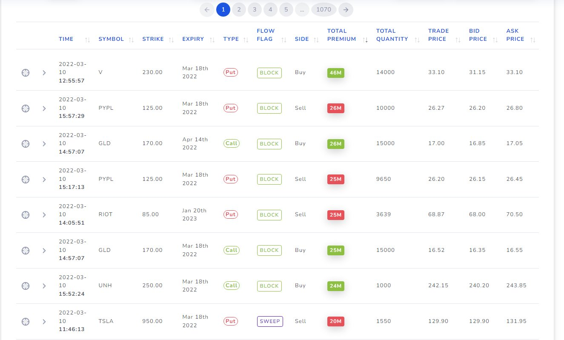
Task: Expand the GLD 16.52 trade row
Action: point(44,251)
